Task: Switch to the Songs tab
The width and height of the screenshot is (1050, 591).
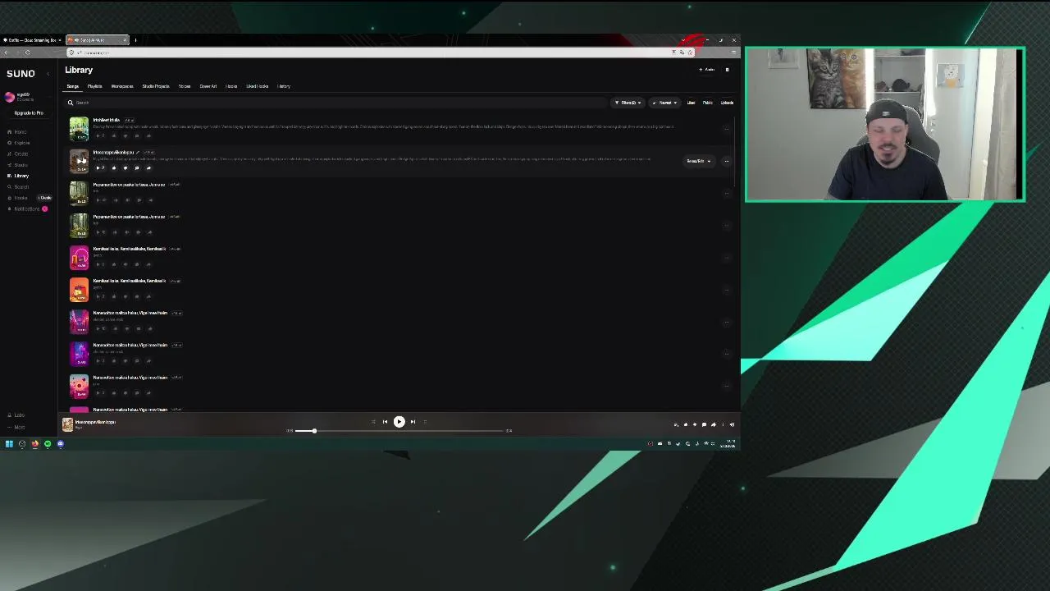Action: (73, 86)
